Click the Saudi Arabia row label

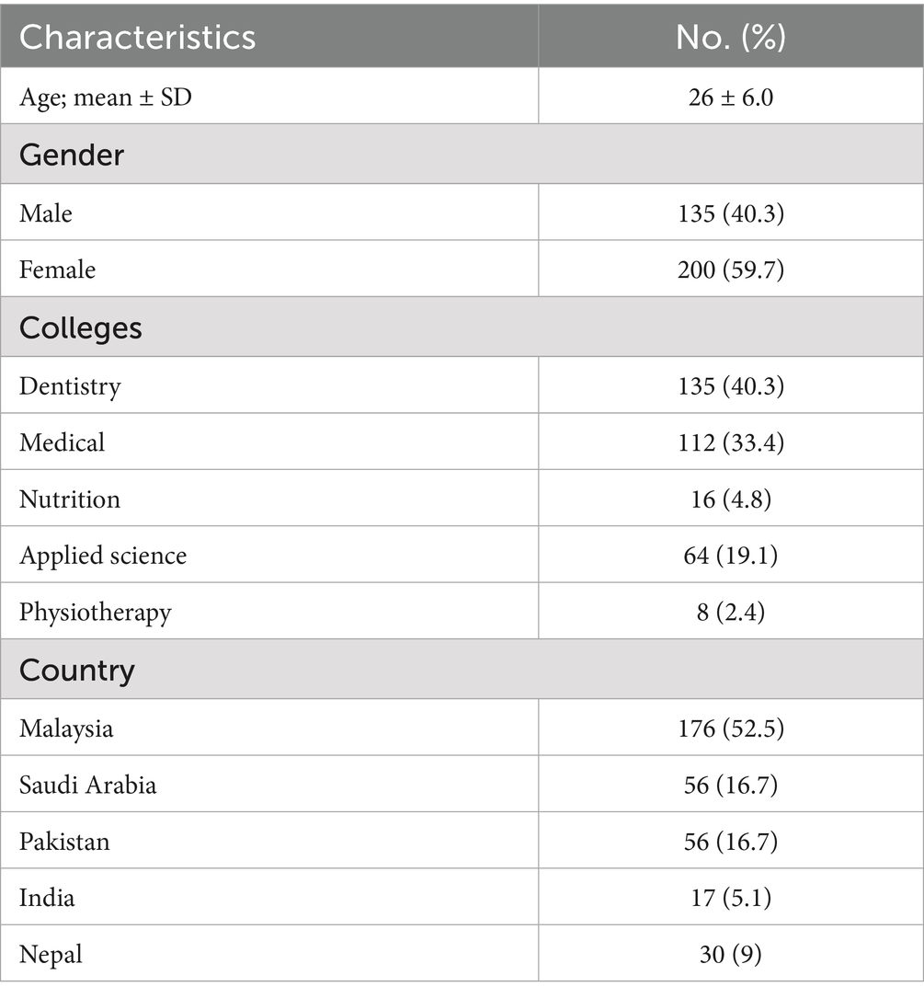pyautogui.click(x=88, y=785)
